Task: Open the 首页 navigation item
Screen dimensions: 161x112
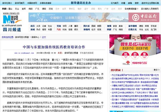Action: [32, 26]
